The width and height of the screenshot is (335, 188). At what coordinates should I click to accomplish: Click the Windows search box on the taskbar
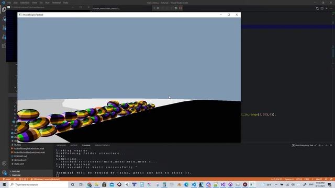click(x=38, y=184)
